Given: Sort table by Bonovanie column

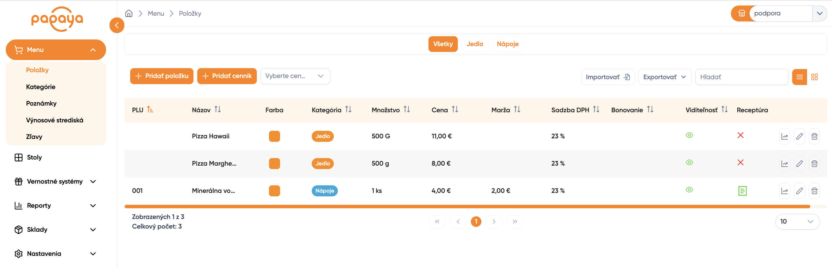Looking at the screenshot, I should 650,109.
